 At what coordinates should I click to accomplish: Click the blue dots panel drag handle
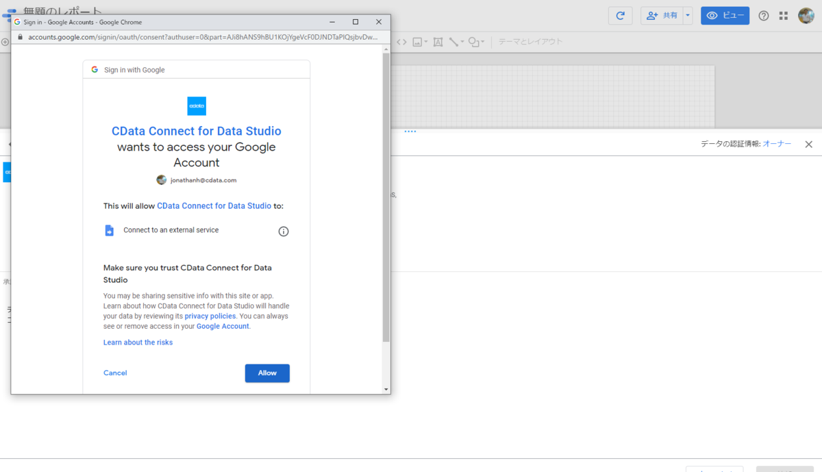click(410, 132)
